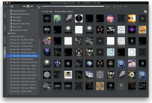Screen dimensions: 152x103
Task: Click Beatport headphone icon beside Dubstep Charts
Action: click(x=11, y=59)
